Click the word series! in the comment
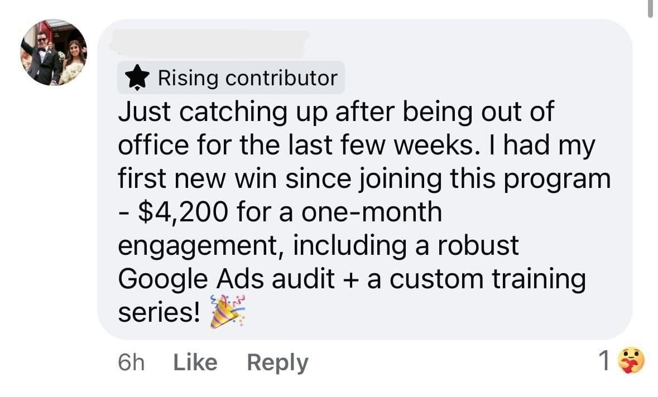The image size is (658, 397). (159, 313)
